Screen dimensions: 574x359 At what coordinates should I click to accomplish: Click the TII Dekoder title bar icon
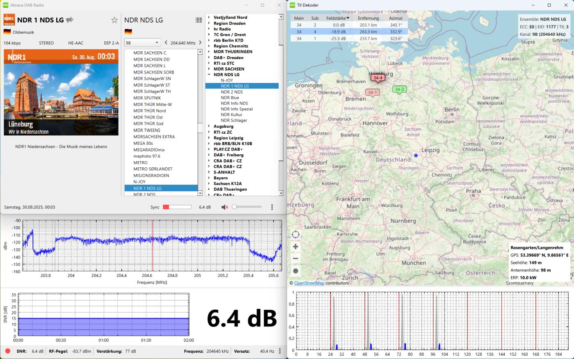pyautogui.click(x=292, y=5)
